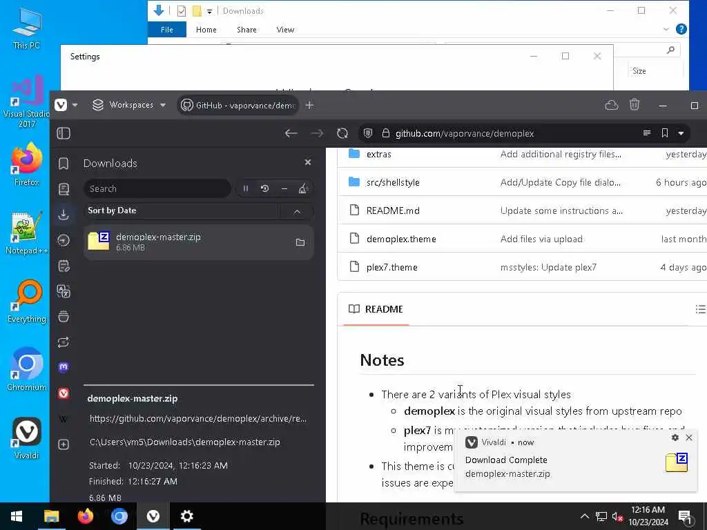Open the Action Center notification icon
707x530 pixels.
click(x=684, y=516)
